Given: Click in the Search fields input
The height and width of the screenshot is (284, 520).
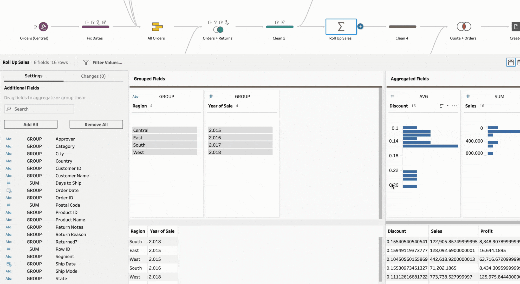Looking at the screenshot, I should point(39,109).
